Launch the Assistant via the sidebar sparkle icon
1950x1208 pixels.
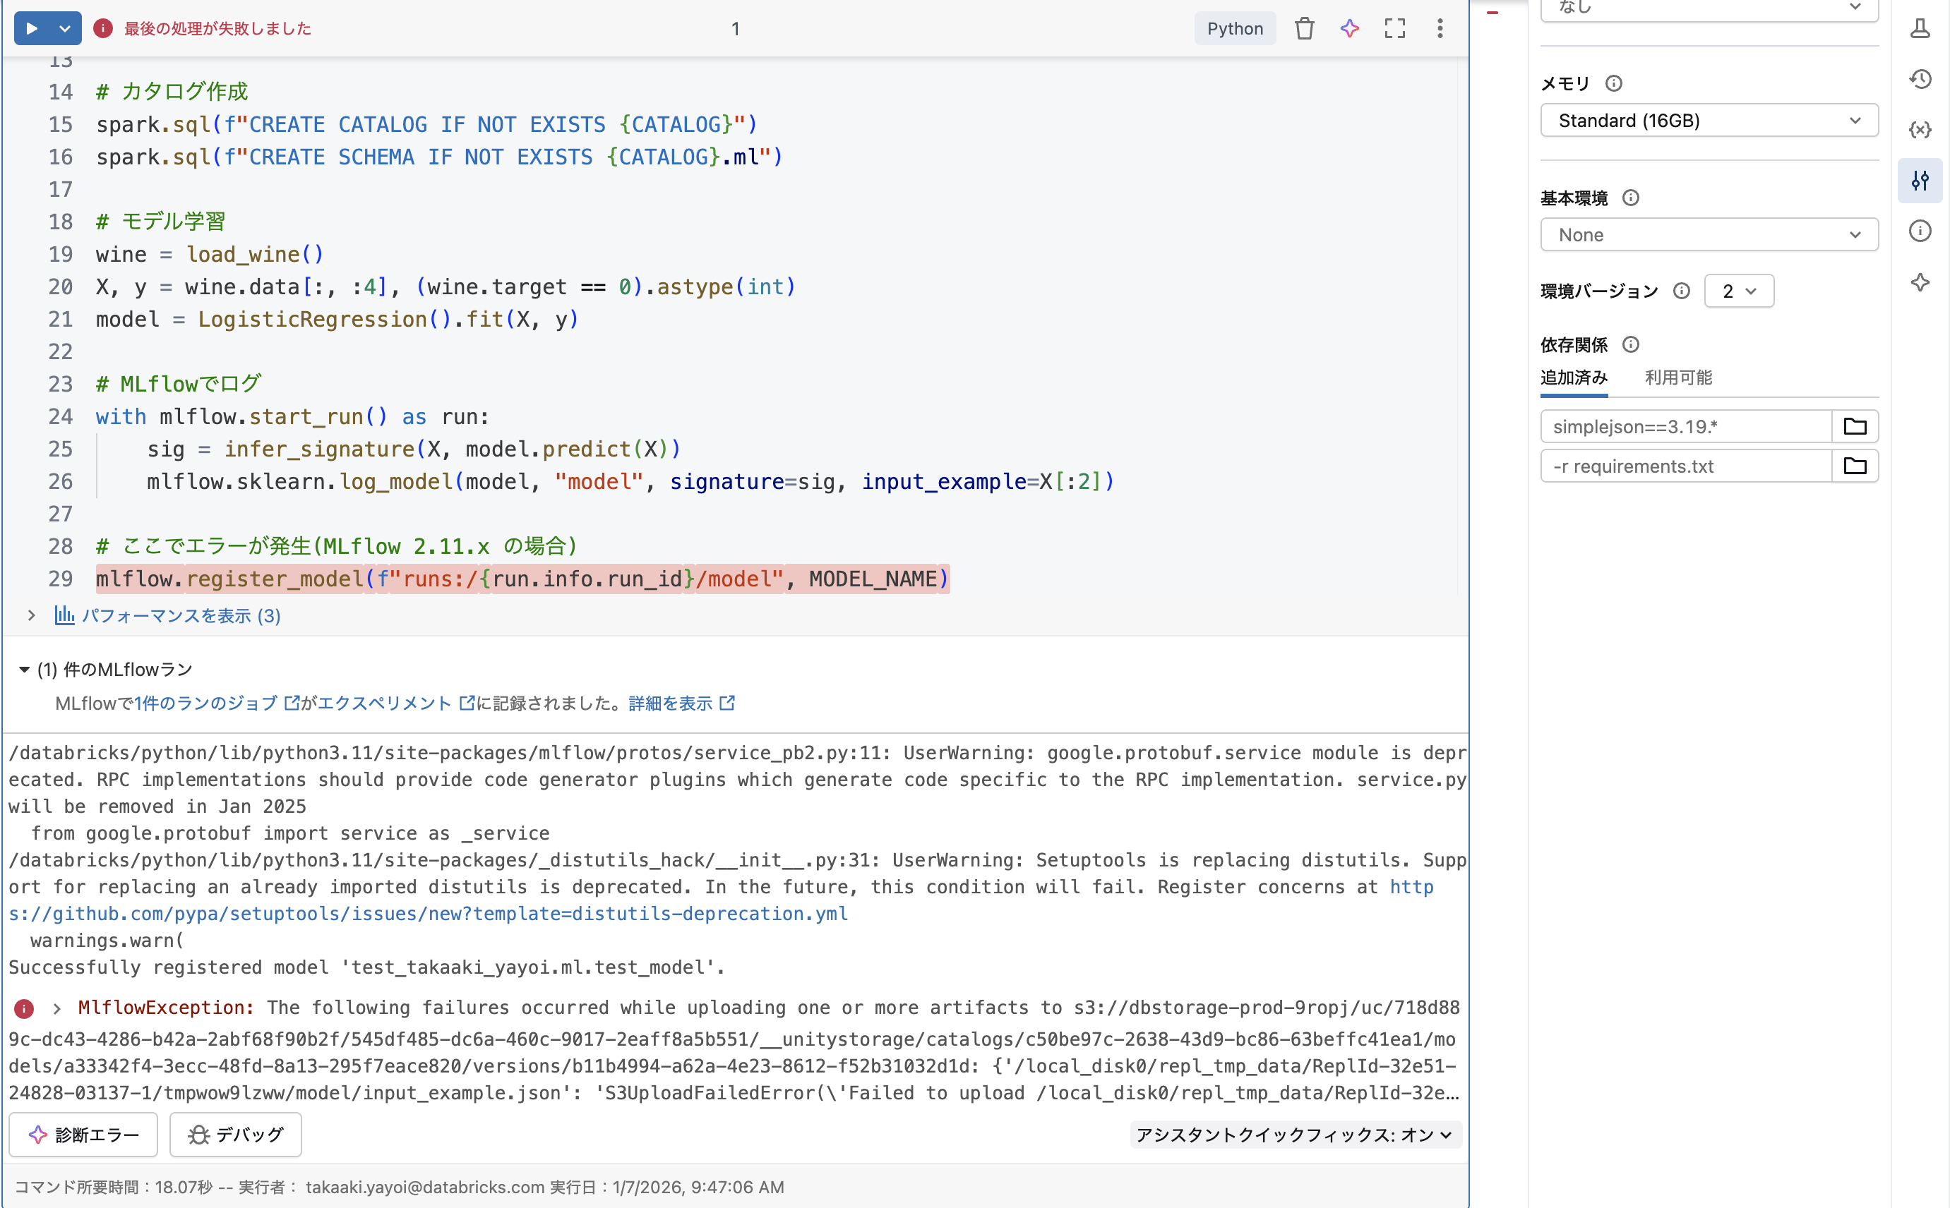point(1921,282)
